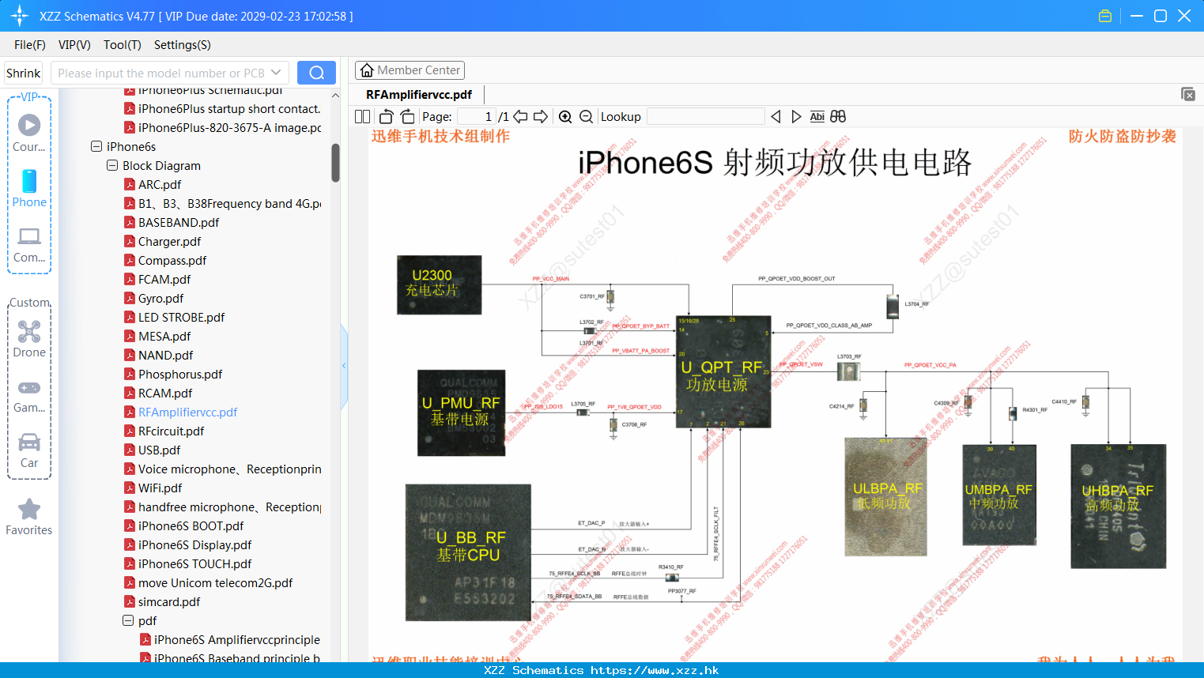Click the page number field
1204x678 pixels.
tap(477, 116)
